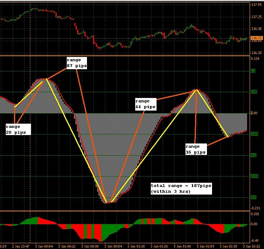Viewport: 264px width, 249px height.
Task: Click the green -0.05 level label
Action: pos(254,134)
